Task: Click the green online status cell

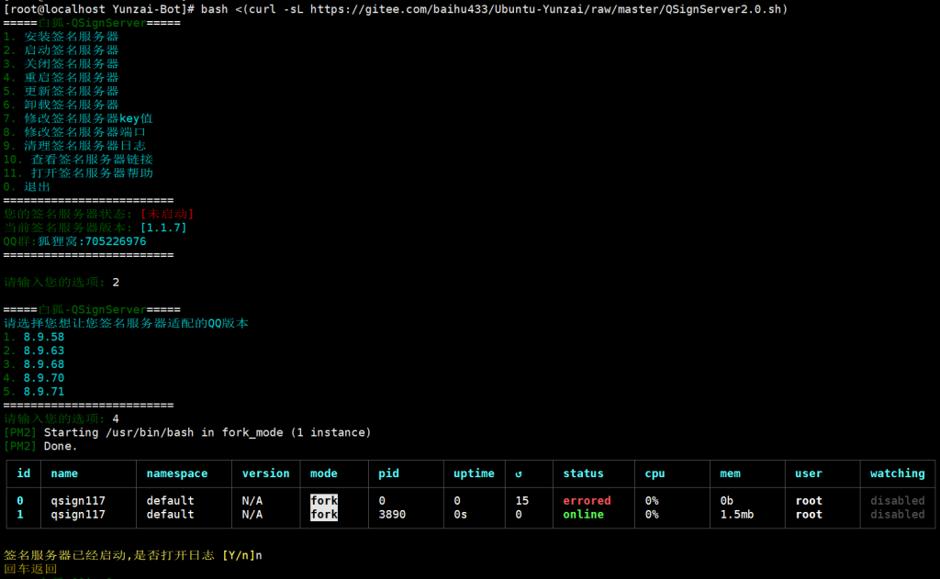Action: [x=583, y=515]
